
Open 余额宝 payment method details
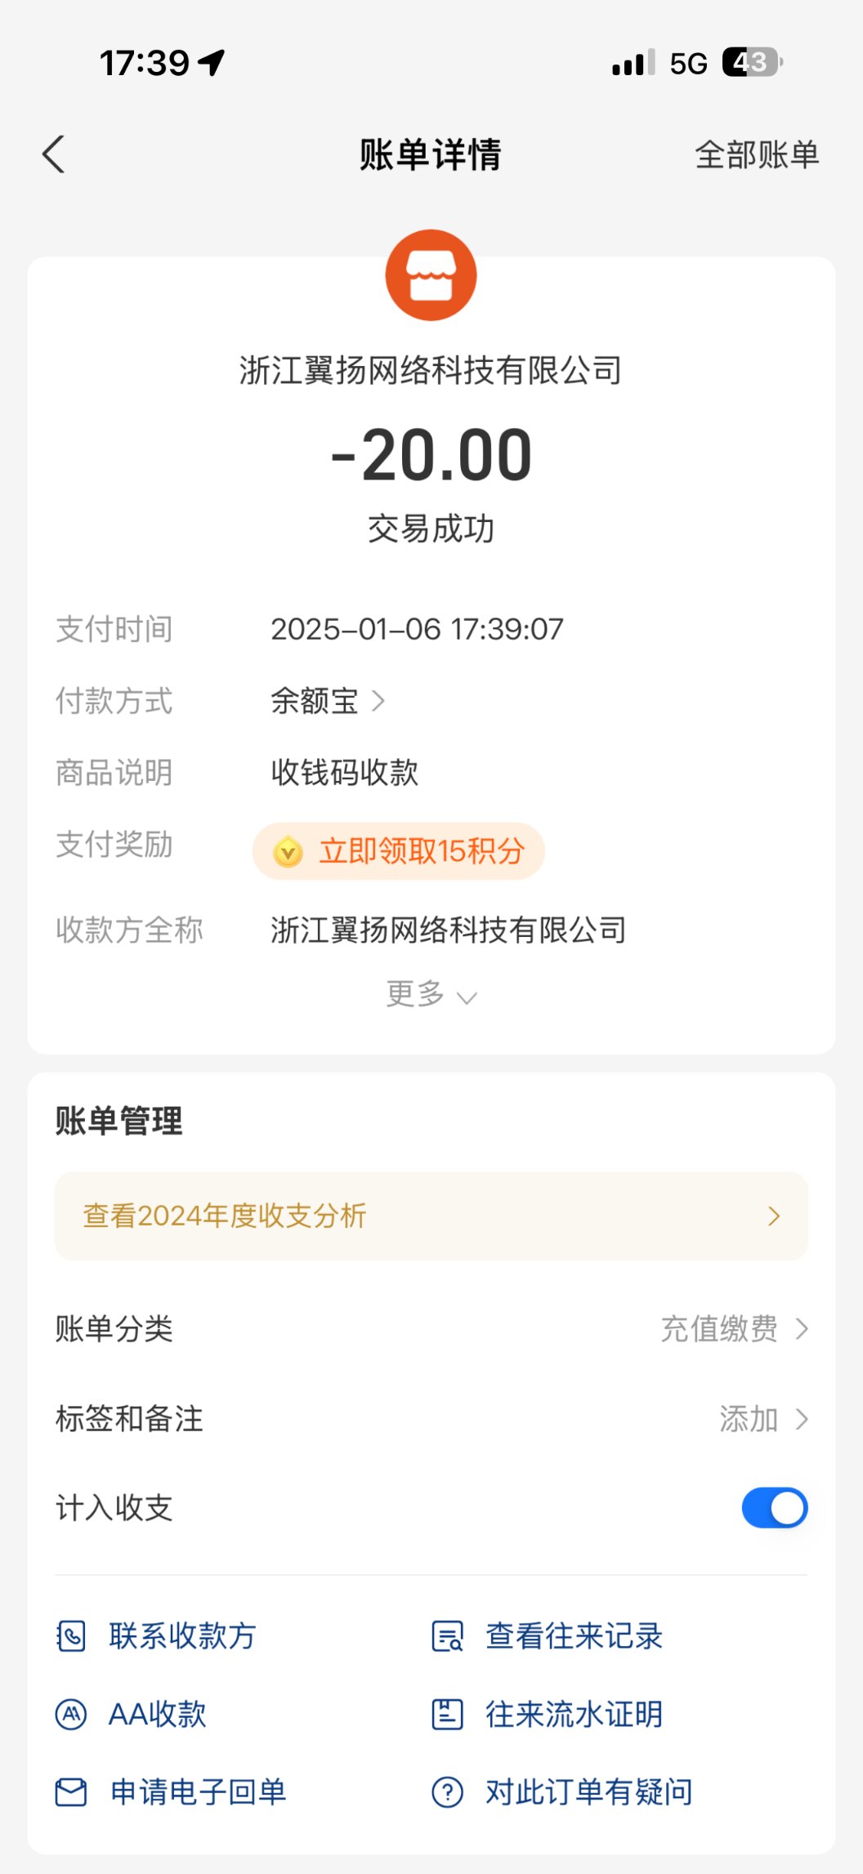[327, 701]
